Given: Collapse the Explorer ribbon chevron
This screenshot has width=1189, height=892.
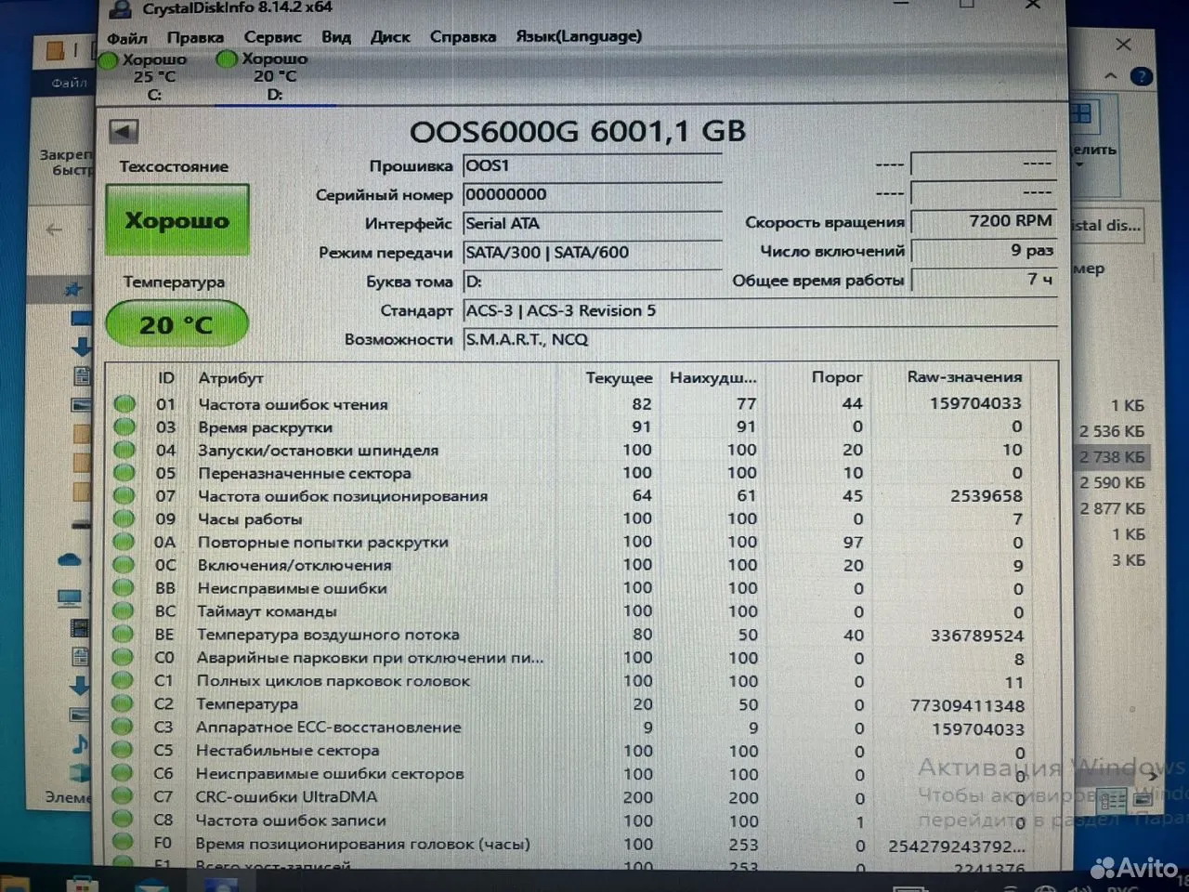Looking at the screenshot, I should pos(1111,76).
